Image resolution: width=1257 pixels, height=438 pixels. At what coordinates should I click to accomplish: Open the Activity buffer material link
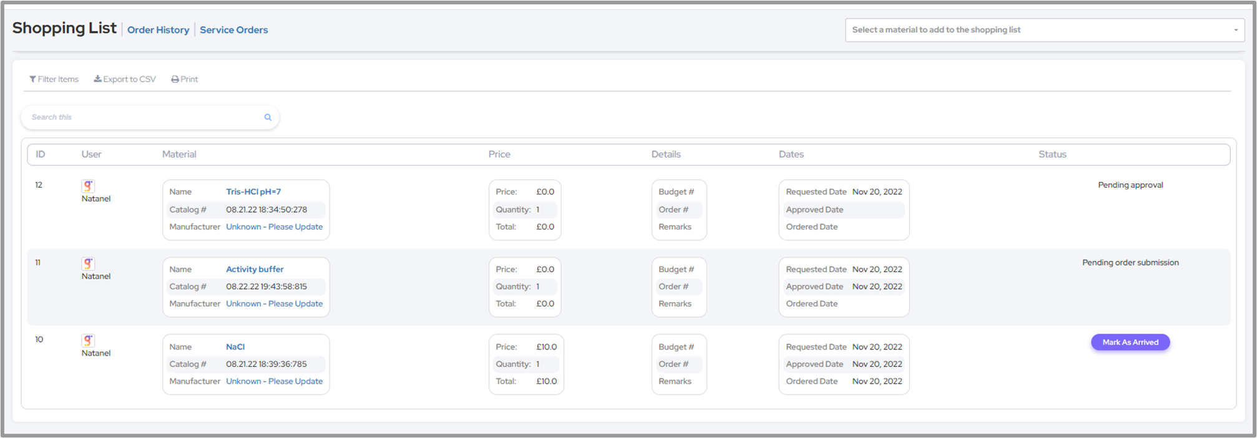[x=255, y=269]
